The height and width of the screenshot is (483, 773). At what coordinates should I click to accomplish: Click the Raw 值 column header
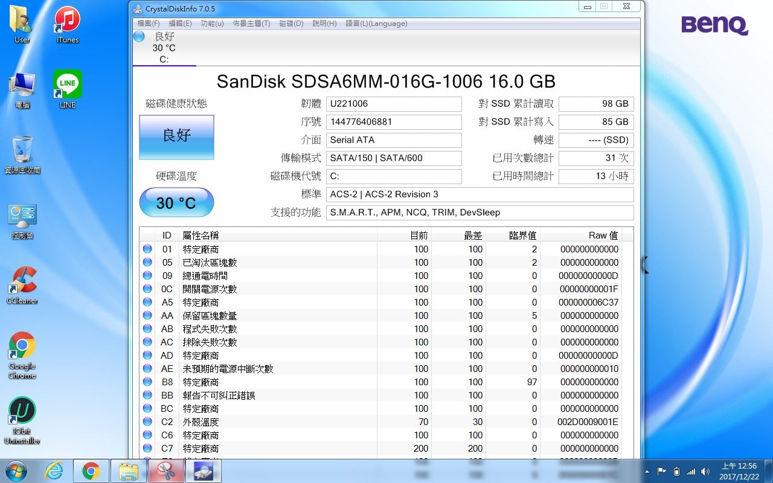tap(581, 235)
